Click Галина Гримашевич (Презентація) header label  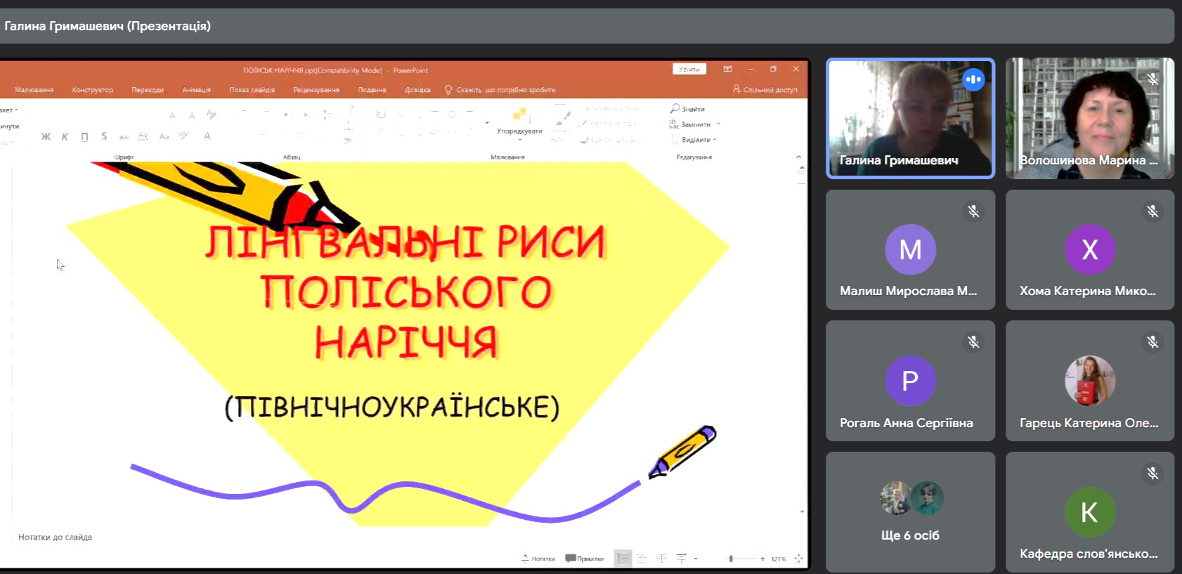pos(108,26)
